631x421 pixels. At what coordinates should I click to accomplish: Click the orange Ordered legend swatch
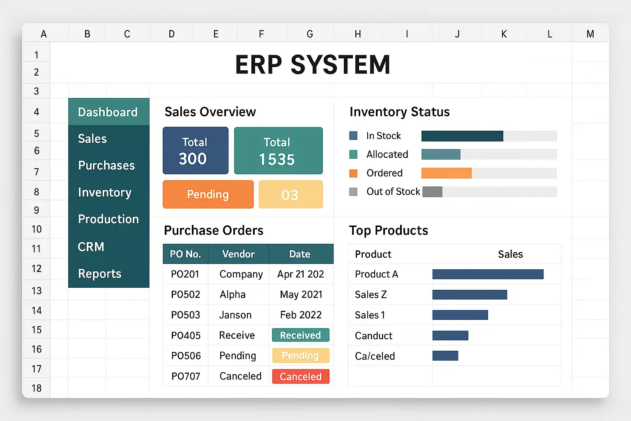pos(353,173)
